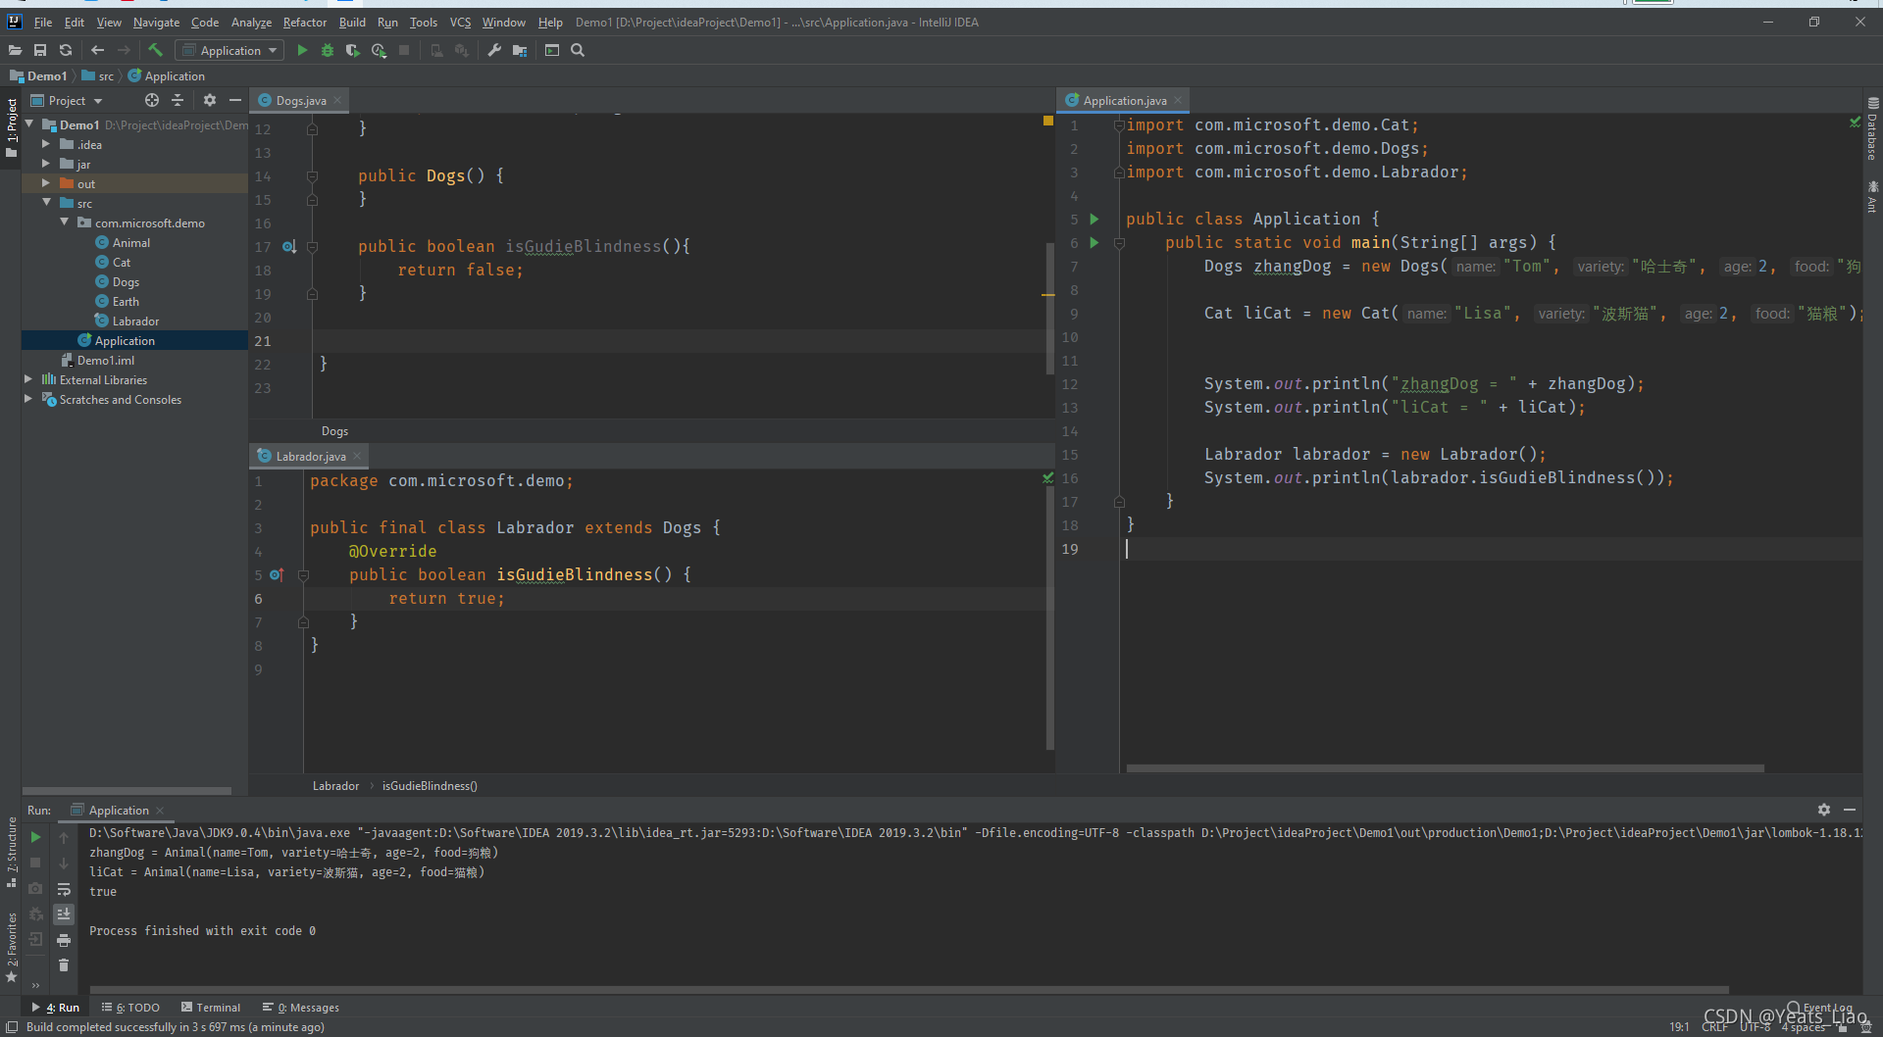Print the console output via printer icon
Viewport: 1883px width, 1037px height.
[64, 940]
